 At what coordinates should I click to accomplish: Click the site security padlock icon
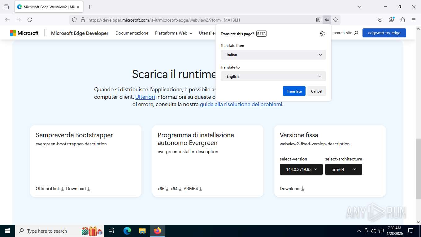click(x=83, y=20)
